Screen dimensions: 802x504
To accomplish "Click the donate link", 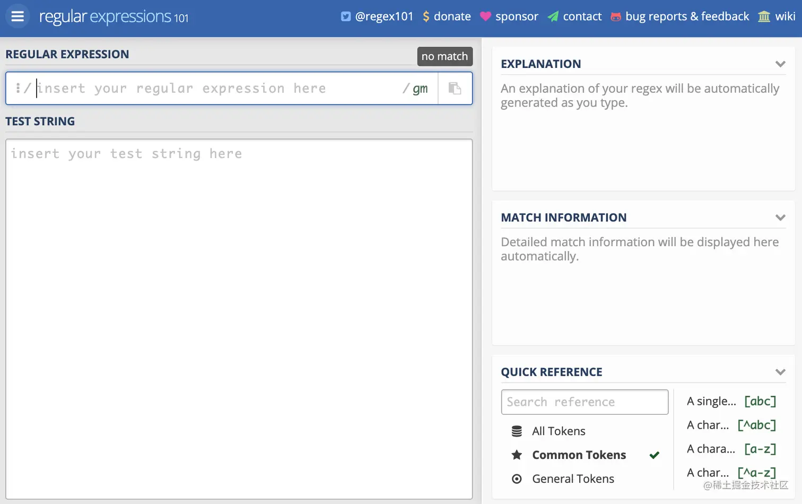I will point(447,16).
